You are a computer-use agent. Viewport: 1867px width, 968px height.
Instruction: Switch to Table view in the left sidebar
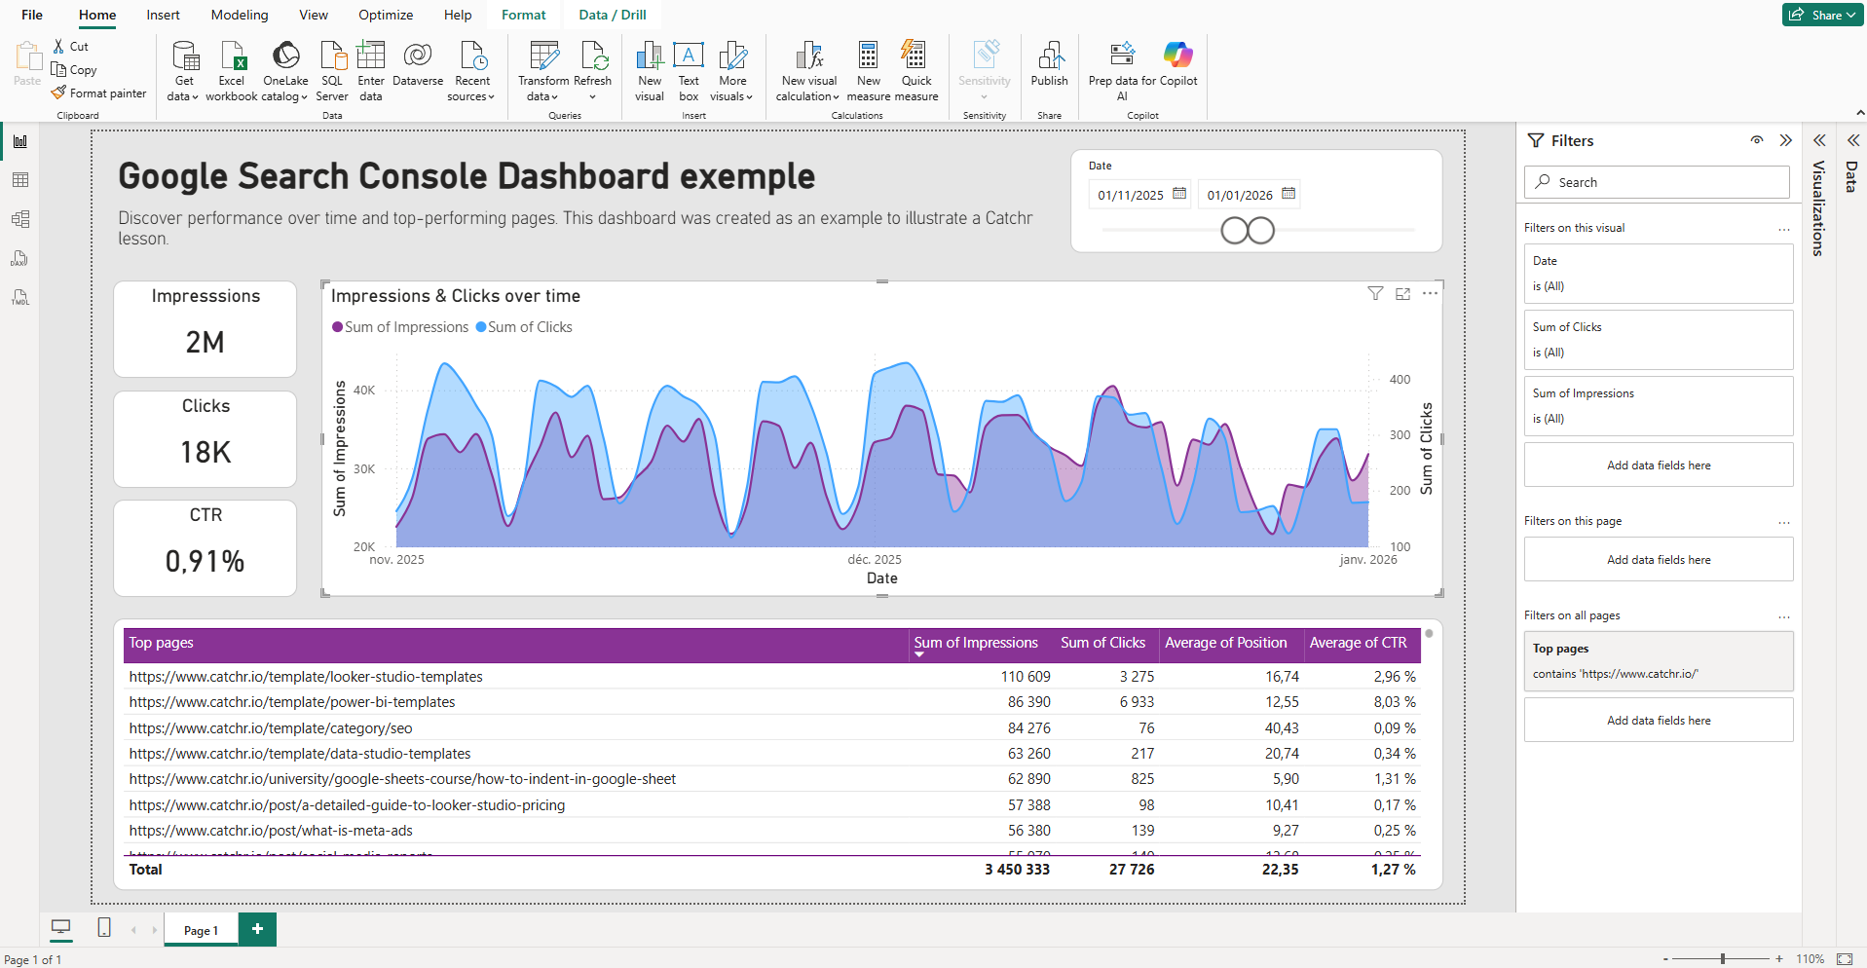(19, 179)
